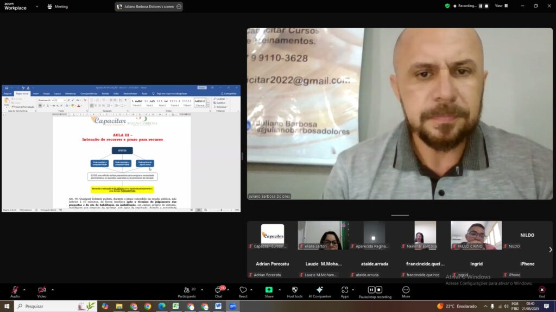
Task: Pause recording using the top bar pause icon
Action: coord(481,6)
